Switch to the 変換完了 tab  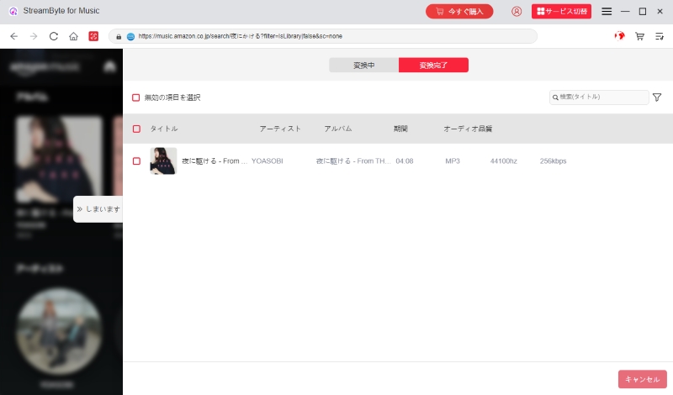tap(433, 66)
